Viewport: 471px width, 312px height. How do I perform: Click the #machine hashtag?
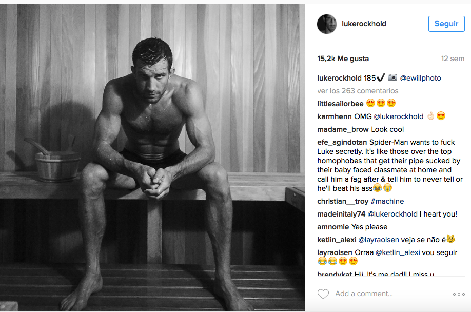tap(387, 201)
